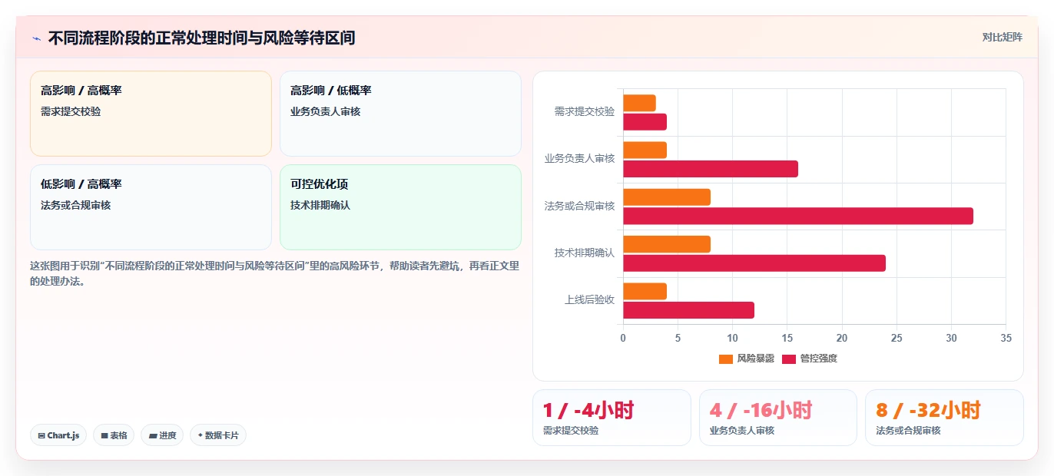Click 业务负责人审核 text in matrix card

click(x=326, y=111)
